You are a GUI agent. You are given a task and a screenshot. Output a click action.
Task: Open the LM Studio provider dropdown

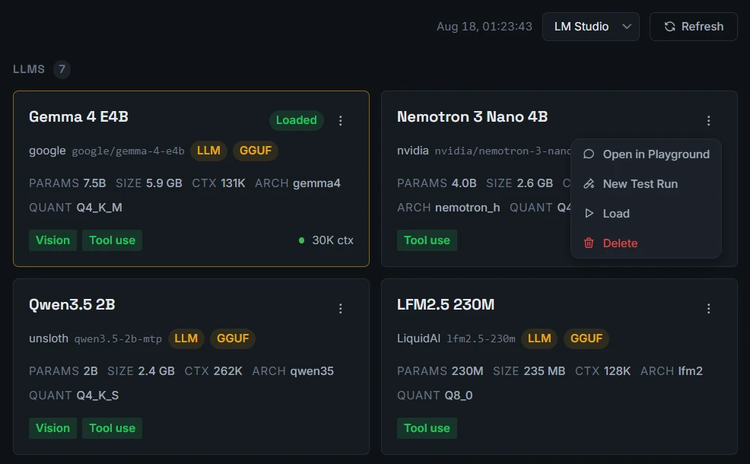click(x=591, y=27)
